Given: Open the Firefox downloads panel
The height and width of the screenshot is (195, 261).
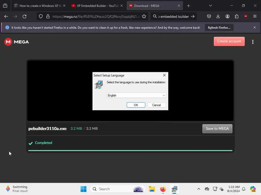Looking at the screenshot, I should (218, 16).
